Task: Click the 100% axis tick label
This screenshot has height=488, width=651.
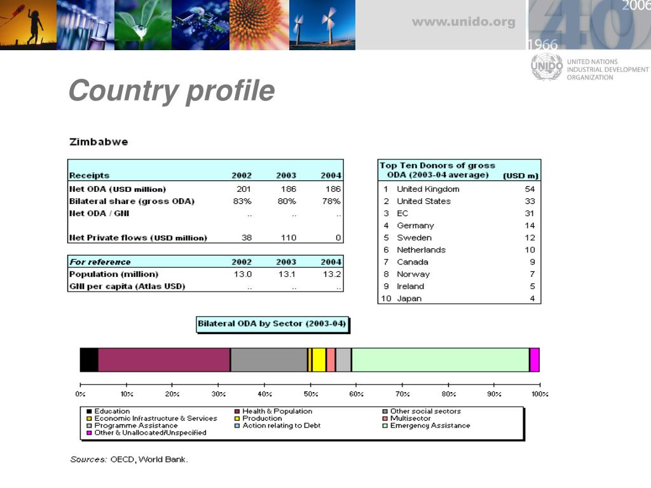Action: tap(540, 394)
